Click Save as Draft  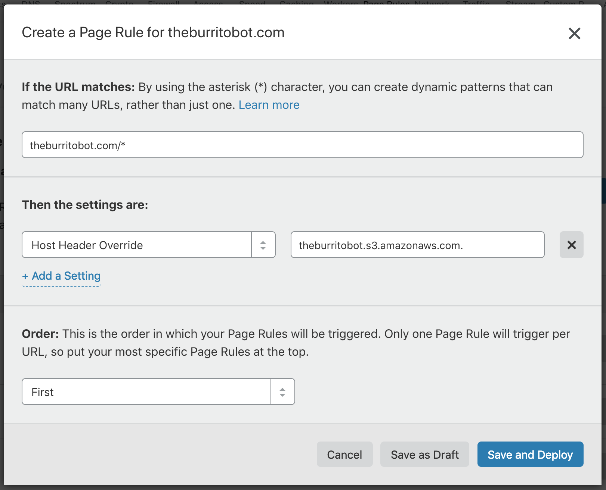click(x=424, y=454)
